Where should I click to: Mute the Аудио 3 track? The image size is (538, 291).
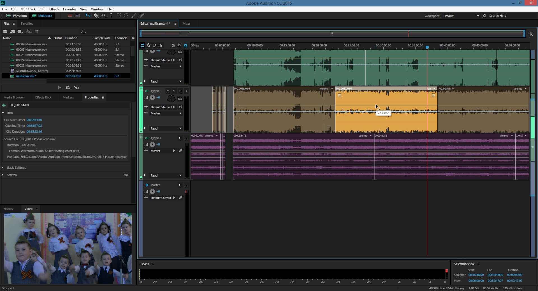click(168, 91)
